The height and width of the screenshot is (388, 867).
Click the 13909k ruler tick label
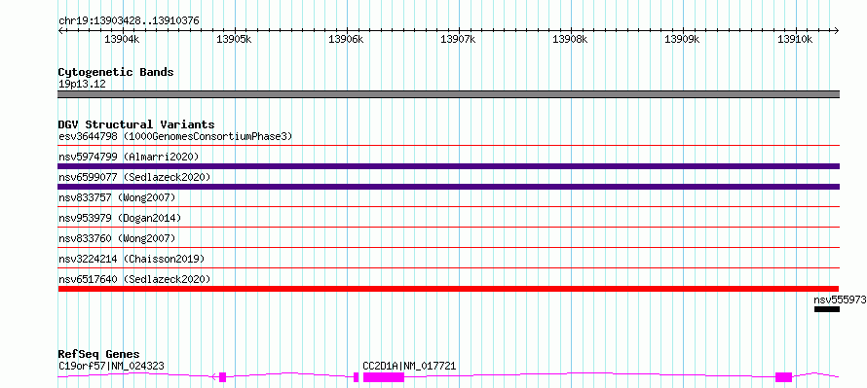click(x=682, y=39)
